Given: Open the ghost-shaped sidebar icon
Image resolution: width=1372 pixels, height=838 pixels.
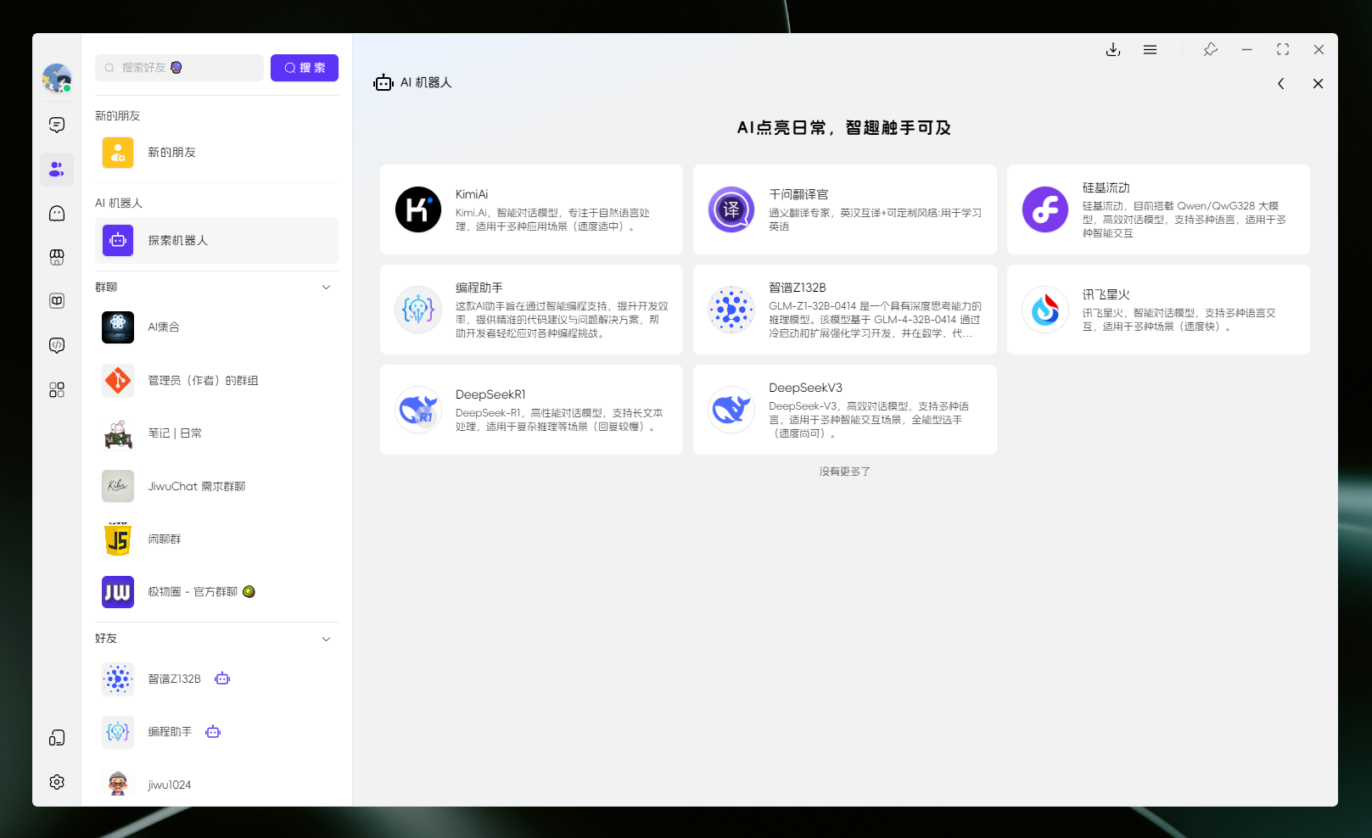Looking at the screenshot, I should 57,213.
